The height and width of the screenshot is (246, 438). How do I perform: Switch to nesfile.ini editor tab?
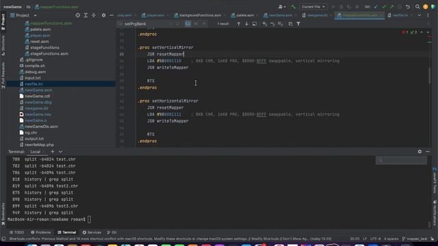point(400,15)
